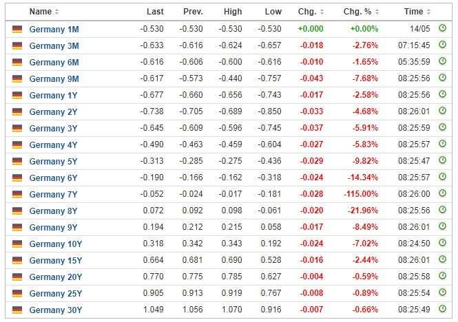Open the Germany 8Y bond link
The height and width of the screenshot is (322, 458).
coord(53,211)
